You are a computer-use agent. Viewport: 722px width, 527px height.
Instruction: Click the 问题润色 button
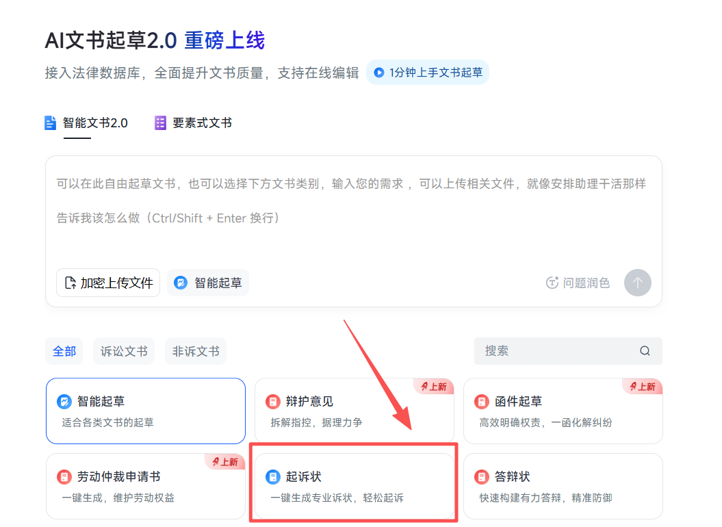coord(578,283)
